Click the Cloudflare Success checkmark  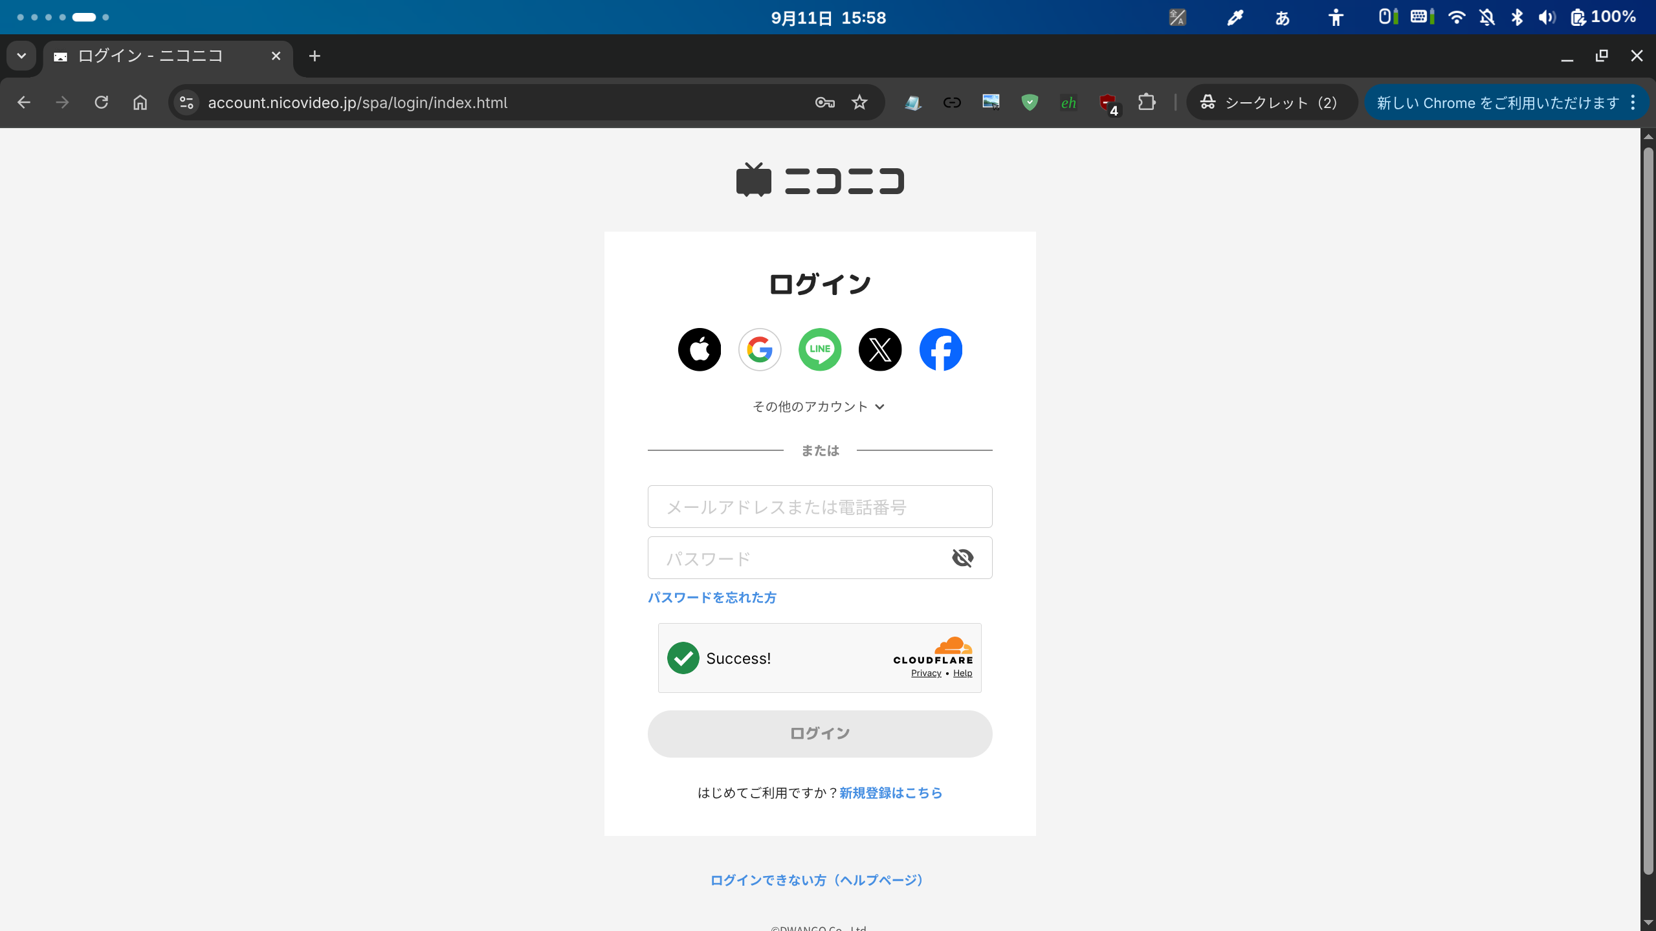tap(683, 658)
